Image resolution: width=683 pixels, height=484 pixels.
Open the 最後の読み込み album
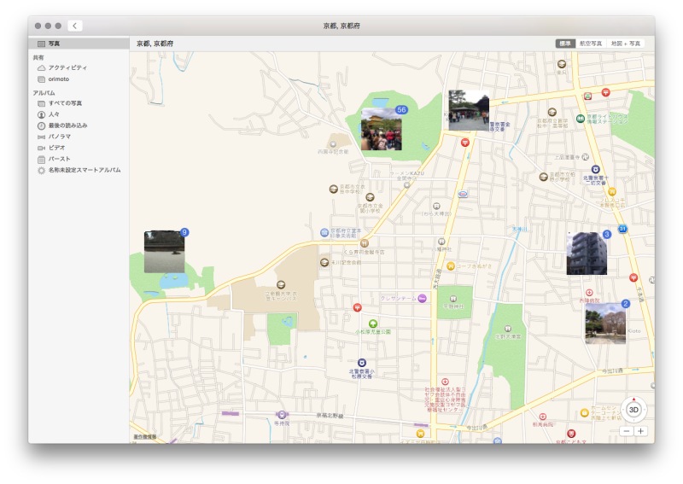(x=67, y=125)
